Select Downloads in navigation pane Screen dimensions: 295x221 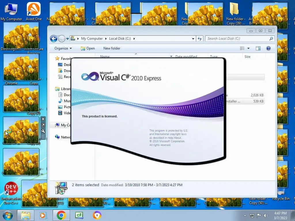tap(64, 71)
